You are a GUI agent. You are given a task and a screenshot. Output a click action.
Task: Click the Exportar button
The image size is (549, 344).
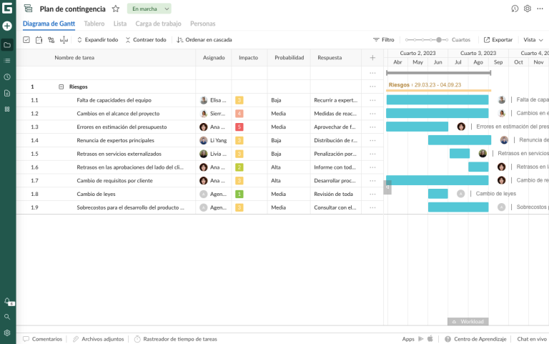[498, 40]
